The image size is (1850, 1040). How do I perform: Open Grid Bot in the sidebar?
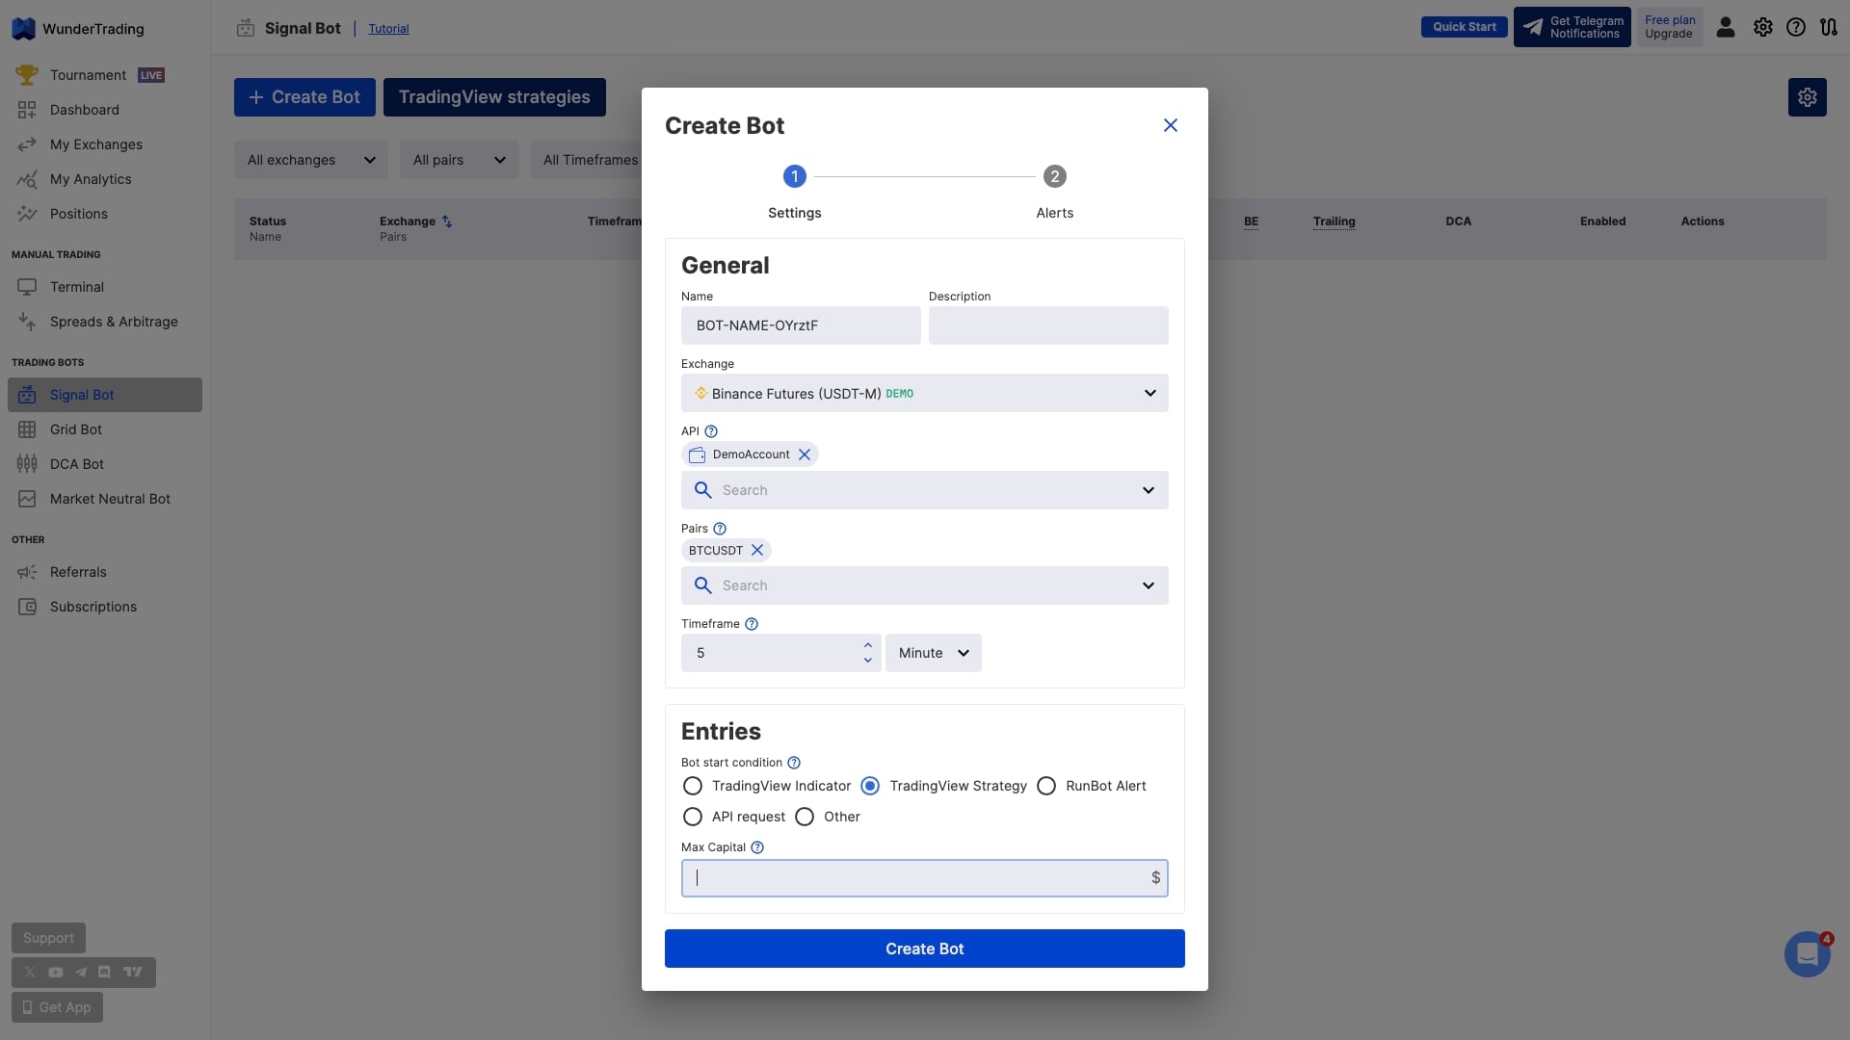pyautogui.click(x=76, y=429)
